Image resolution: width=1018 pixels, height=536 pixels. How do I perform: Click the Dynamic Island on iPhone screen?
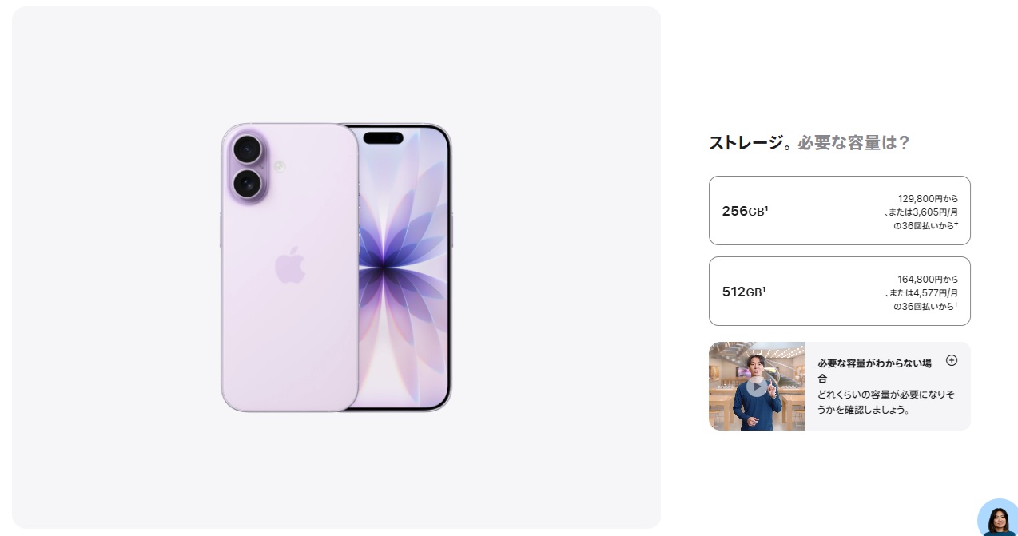click(x=384, y=137)
